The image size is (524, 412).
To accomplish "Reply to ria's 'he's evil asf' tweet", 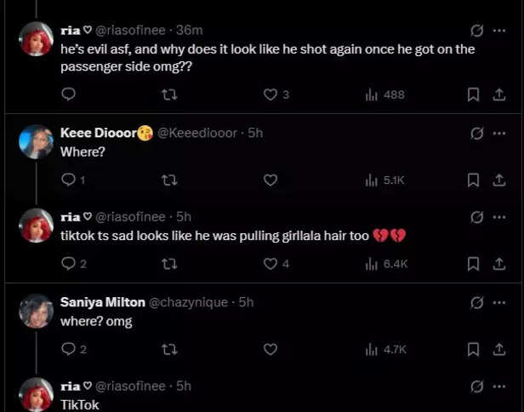I will click(x=69, y=94).
